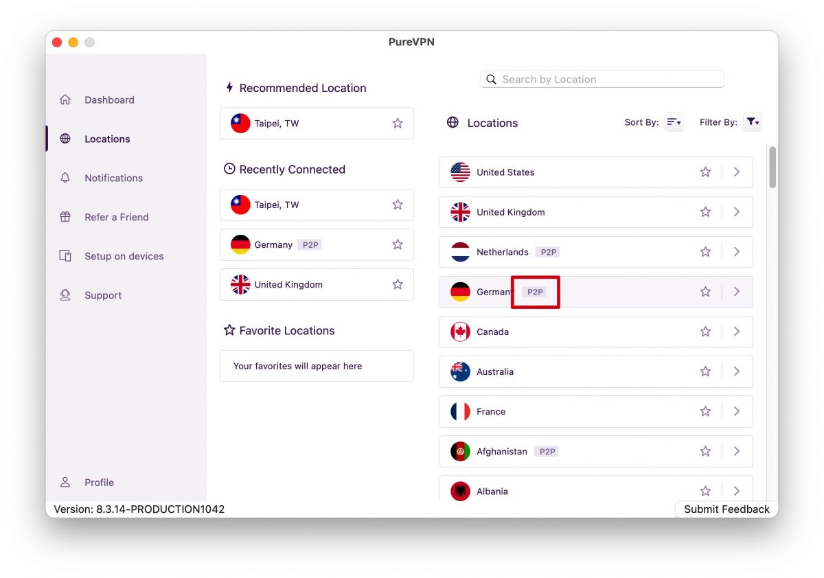Click the Notifications bell icon
Image resolution: width=824 pixels, height=578 pixels.
pos(65,178)
